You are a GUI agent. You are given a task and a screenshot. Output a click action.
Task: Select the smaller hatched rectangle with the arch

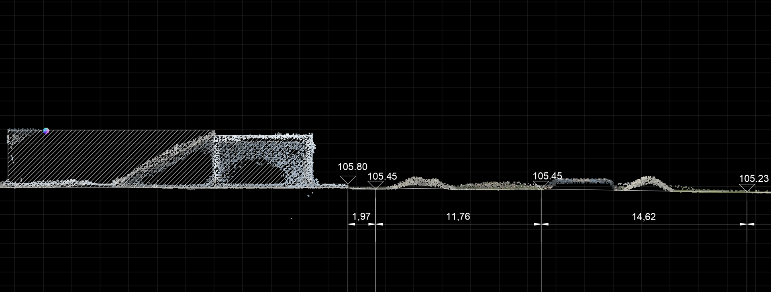263,160
